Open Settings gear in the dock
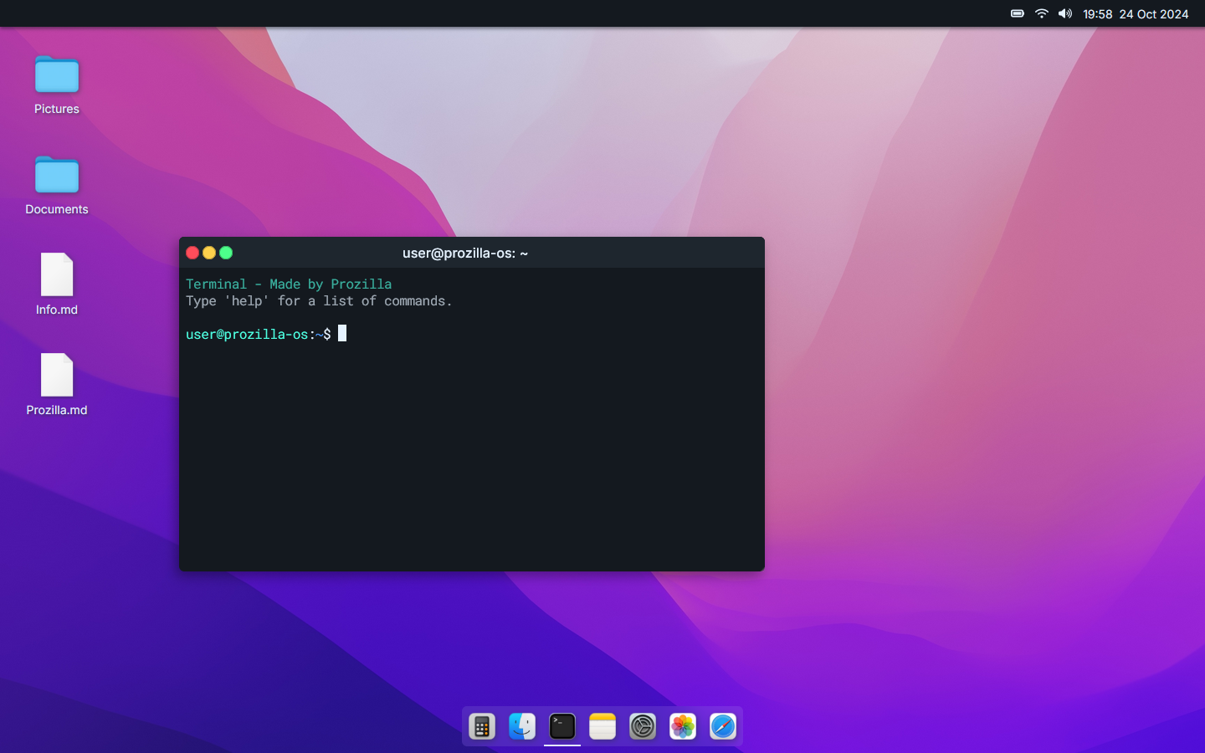Image resolution: width=1205 pixels, height=753 pixels. click(x=643, y=726)
